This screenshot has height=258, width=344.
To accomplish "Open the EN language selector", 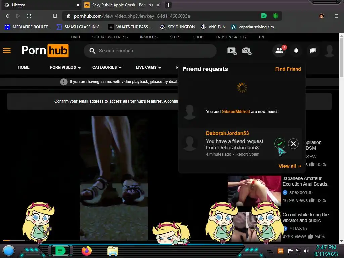I will [261, 37].
